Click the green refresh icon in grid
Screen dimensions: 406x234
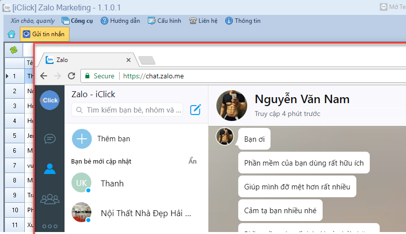pyautogui.click(x=13, y=50)
